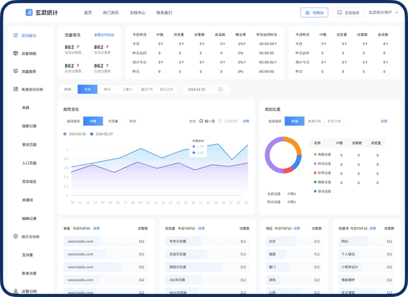Switch to the 浏览量 chart tab
This screenshot has height=297, width=408.
pos(113,121)
